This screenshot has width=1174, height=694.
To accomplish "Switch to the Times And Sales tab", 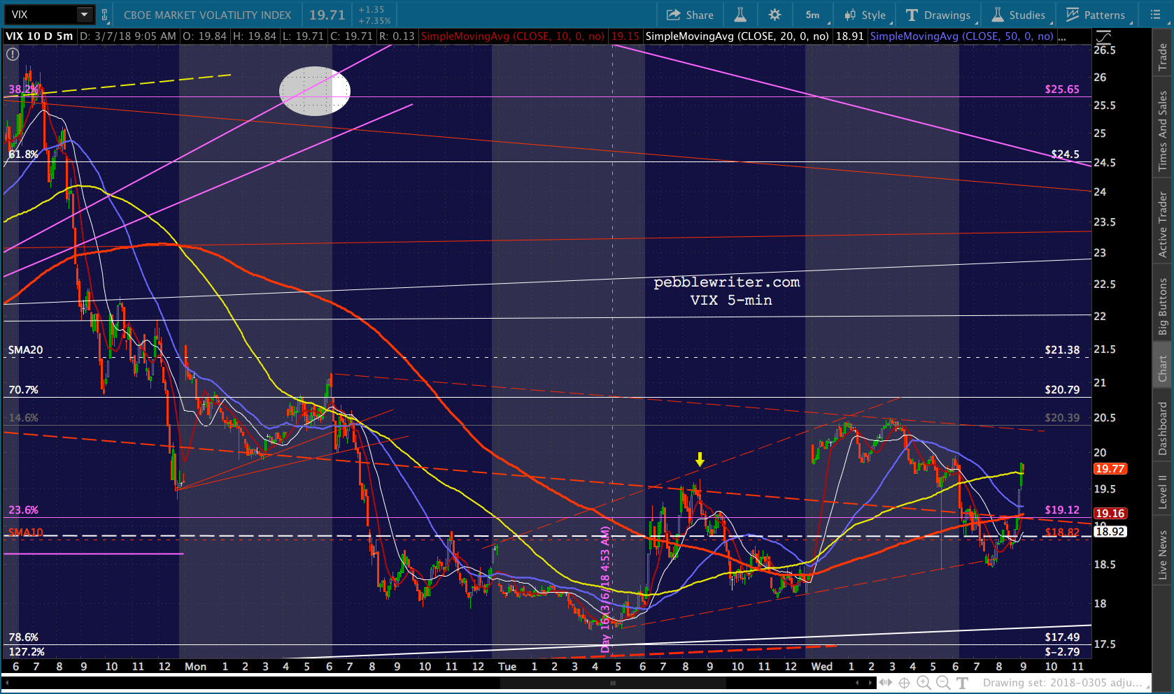I will pos(1162,131).
